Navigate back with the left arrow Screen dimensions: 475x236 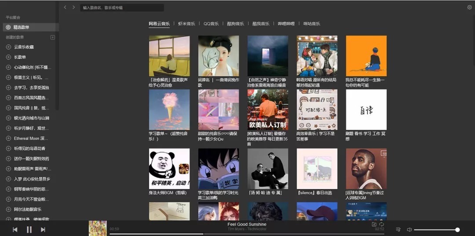point(65,7)
